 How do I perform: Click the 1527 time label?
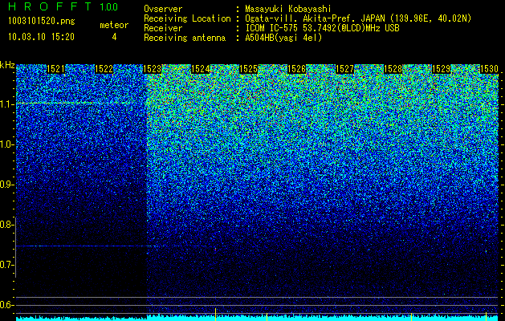344,69
